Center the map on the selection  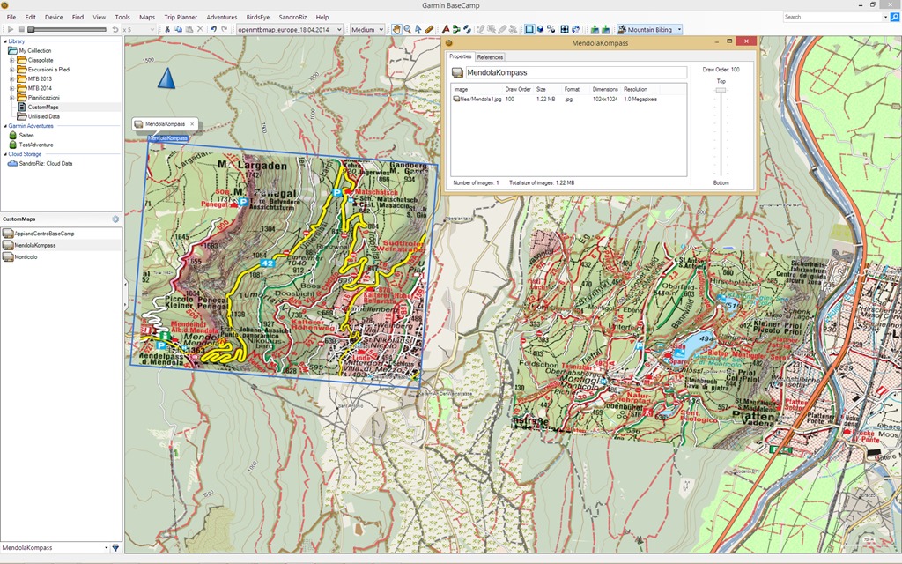click(x=565, y=29)
